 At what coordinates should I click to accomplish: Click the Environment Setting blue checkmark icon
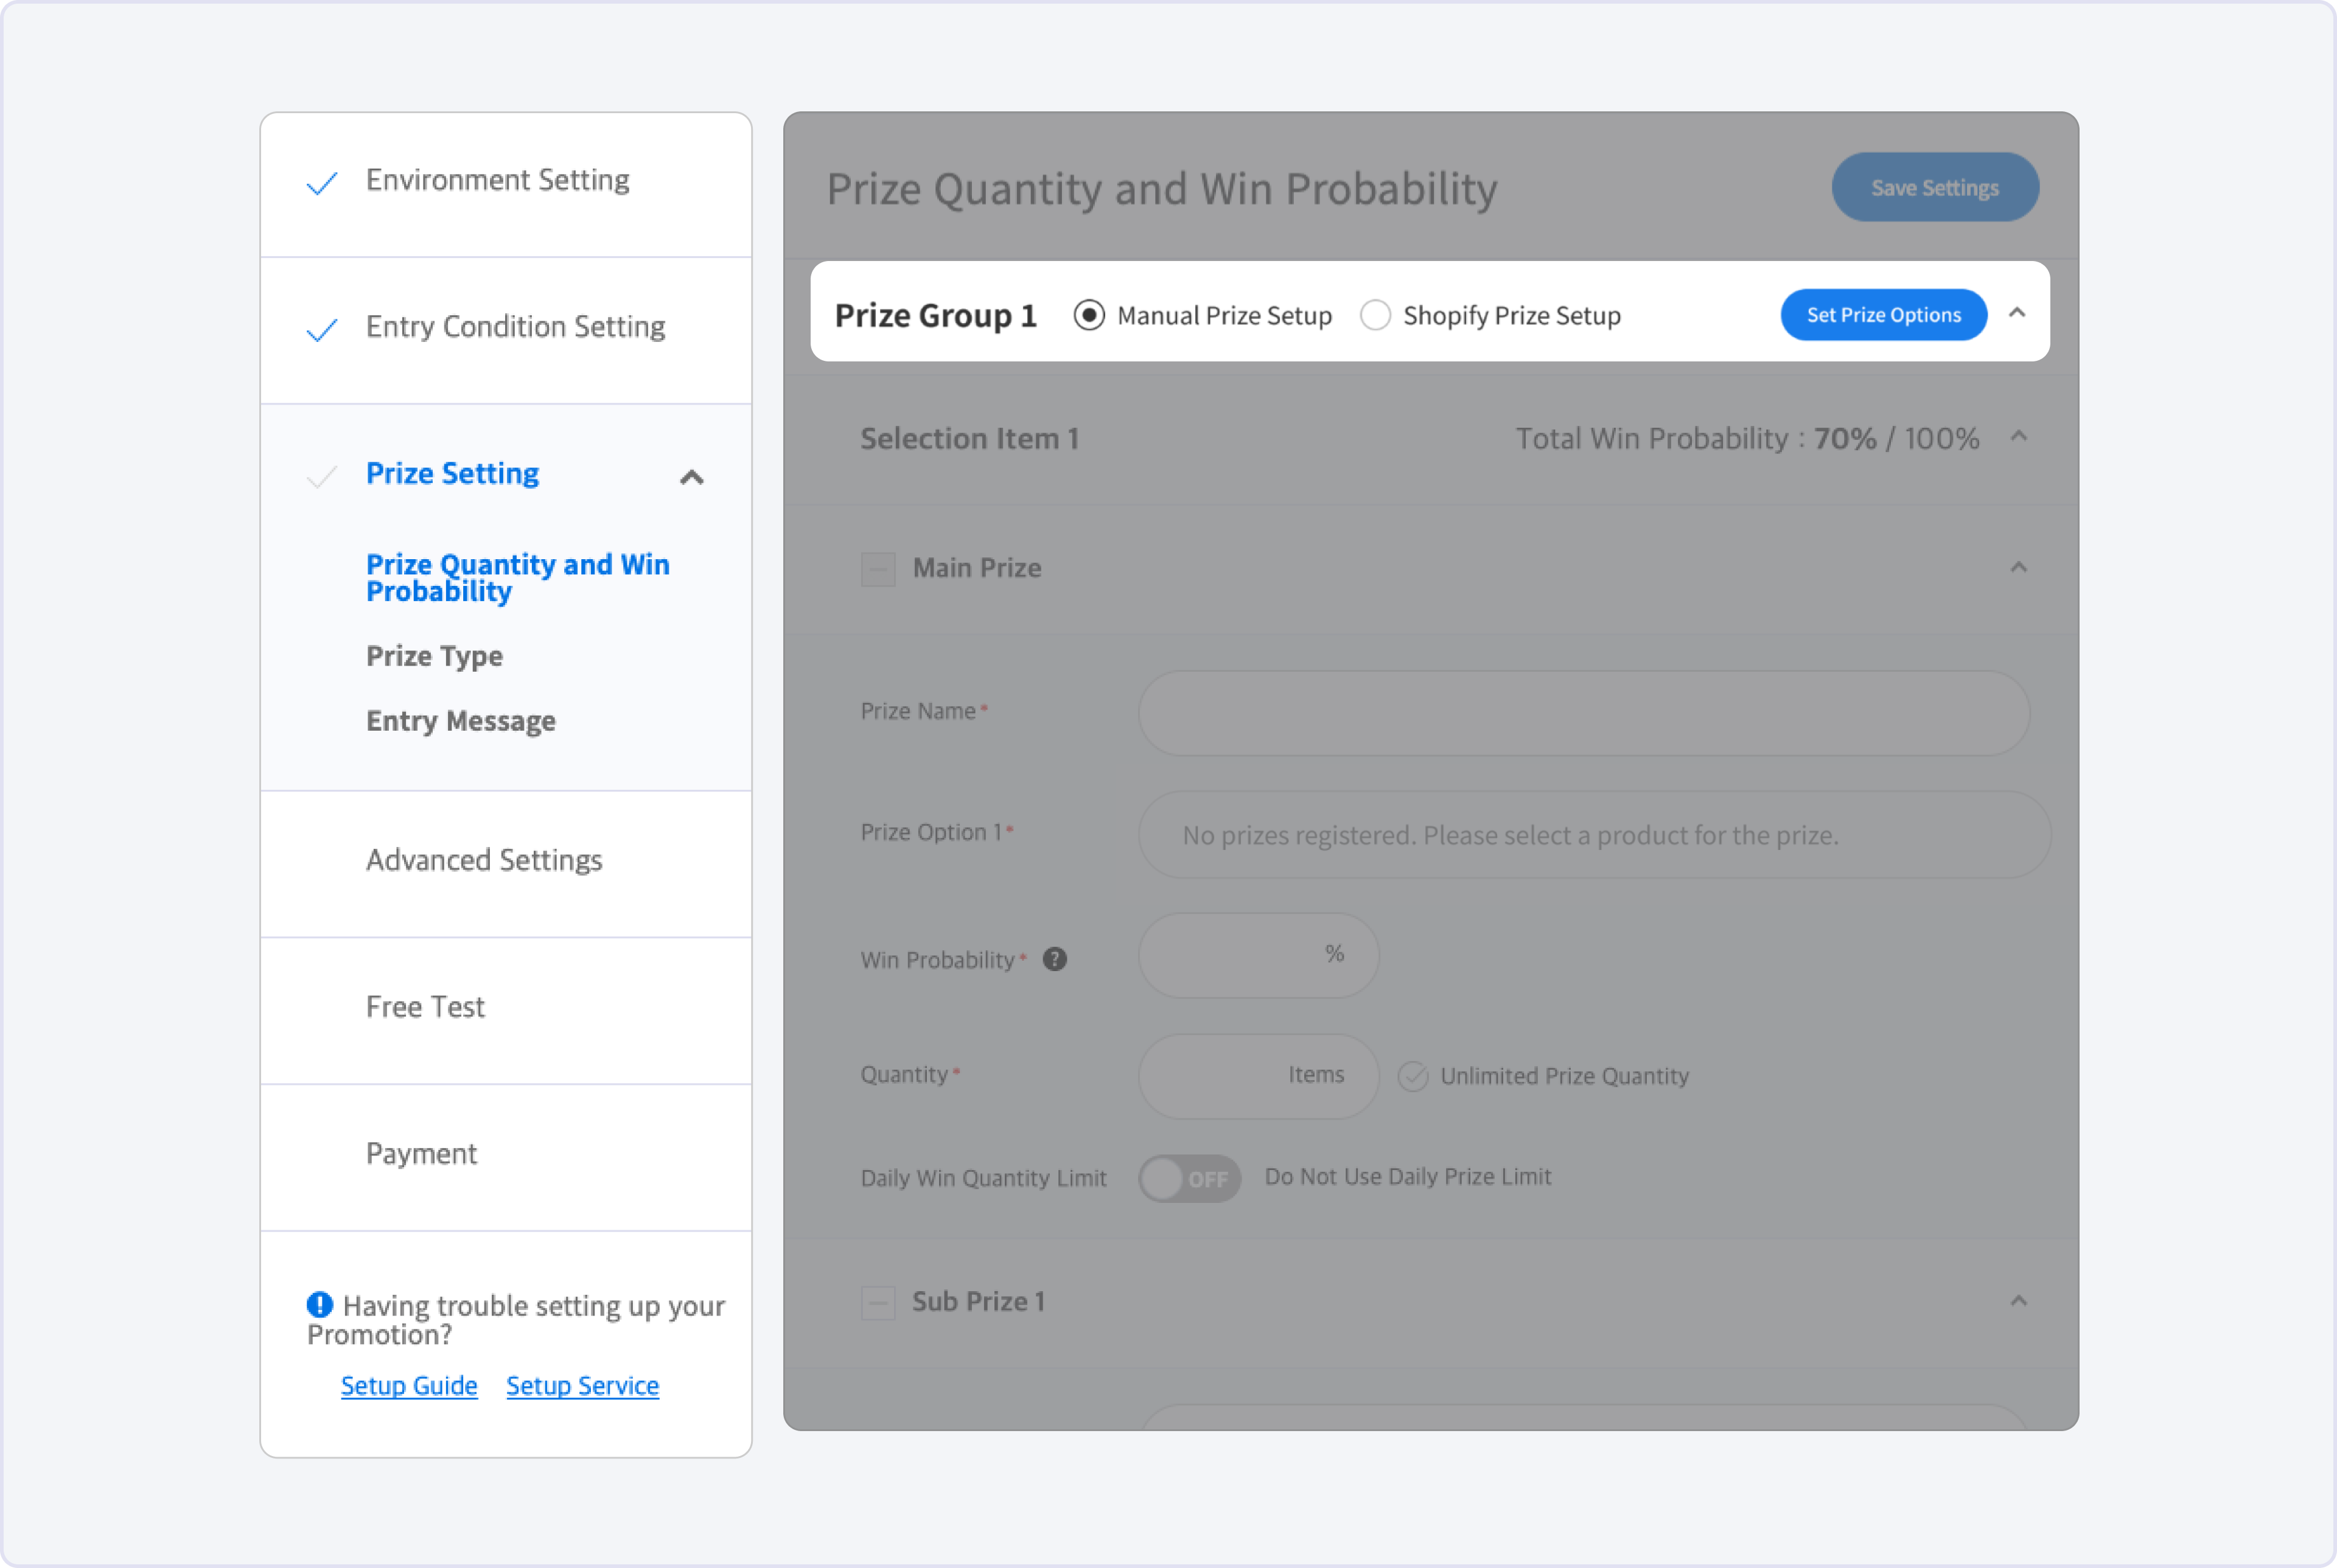click(322, 183)
